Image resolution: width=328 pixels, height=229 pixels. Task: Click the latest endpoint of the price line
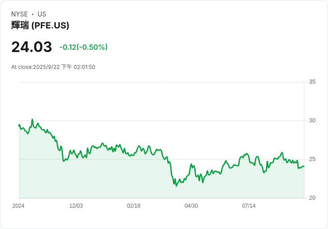click(x=303, y=167)
